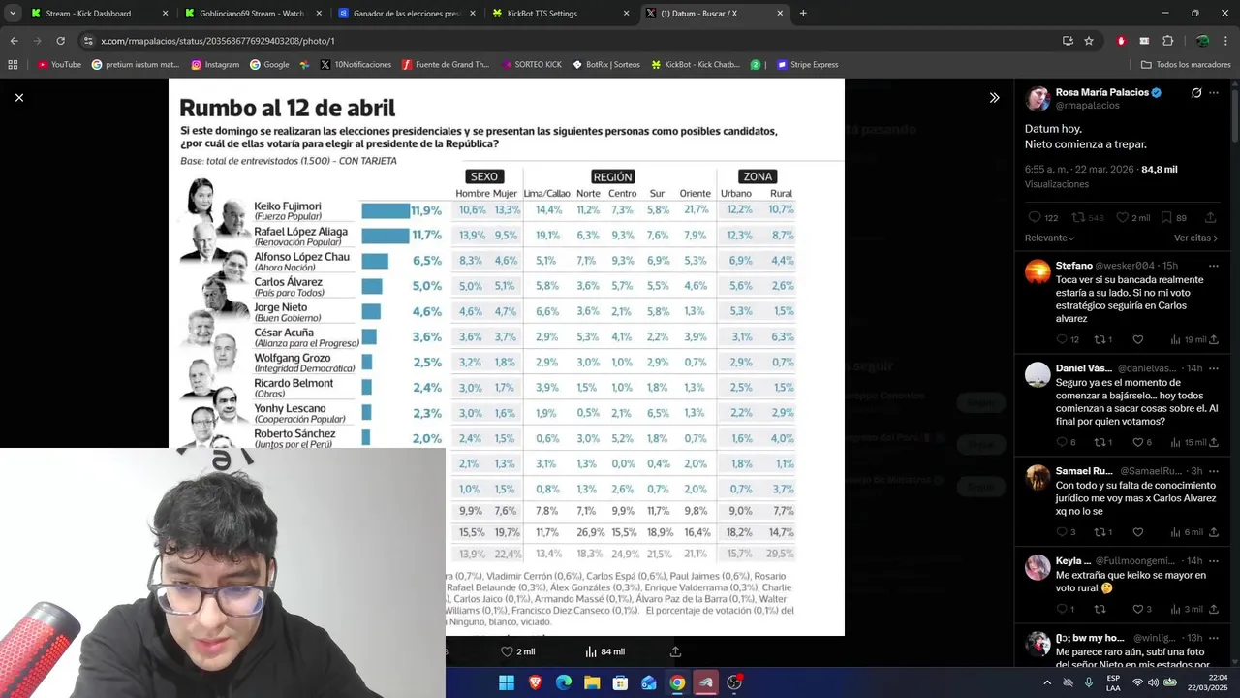The width and height of the screenshot is (1240, 698).
Task: Open Windows Start menu
Action: coord(507,682)
